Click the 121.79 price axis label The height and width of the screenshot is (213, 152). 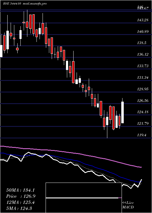pos(143,124)
